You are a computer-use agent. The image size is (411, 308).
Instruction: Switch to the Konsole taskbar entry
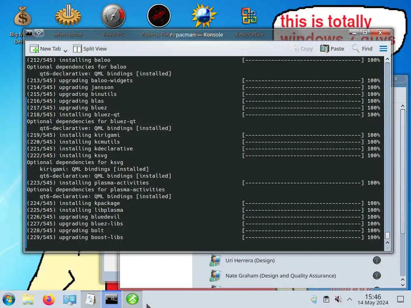tap(112, 299)
